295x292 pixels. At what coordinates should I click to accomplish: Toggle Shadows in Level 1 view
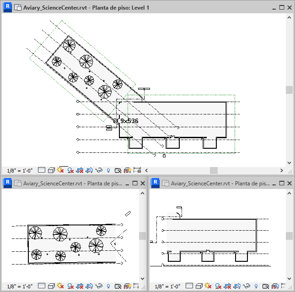point(70,170)
